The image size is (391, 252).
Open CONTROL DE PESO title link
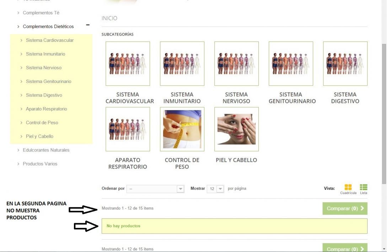[x=182, y=163]
